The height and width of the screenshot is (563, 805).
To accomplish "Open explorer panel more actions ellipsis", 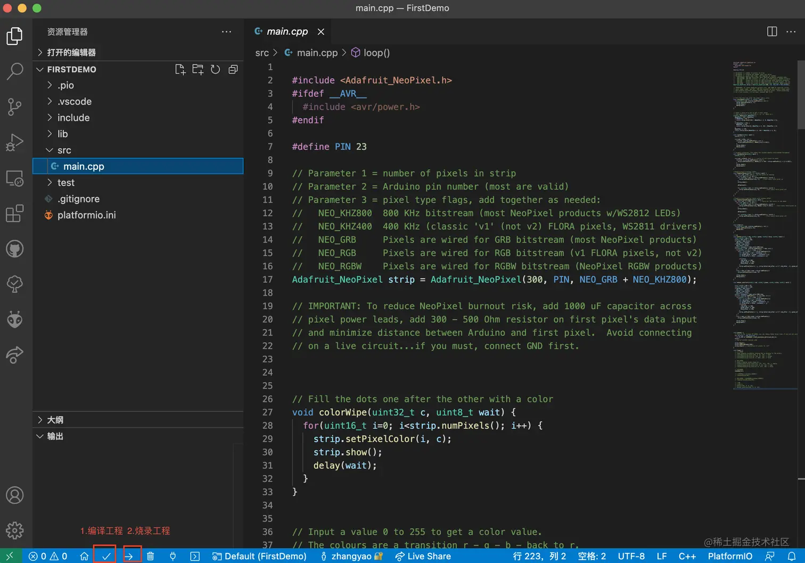I will 226,32.
